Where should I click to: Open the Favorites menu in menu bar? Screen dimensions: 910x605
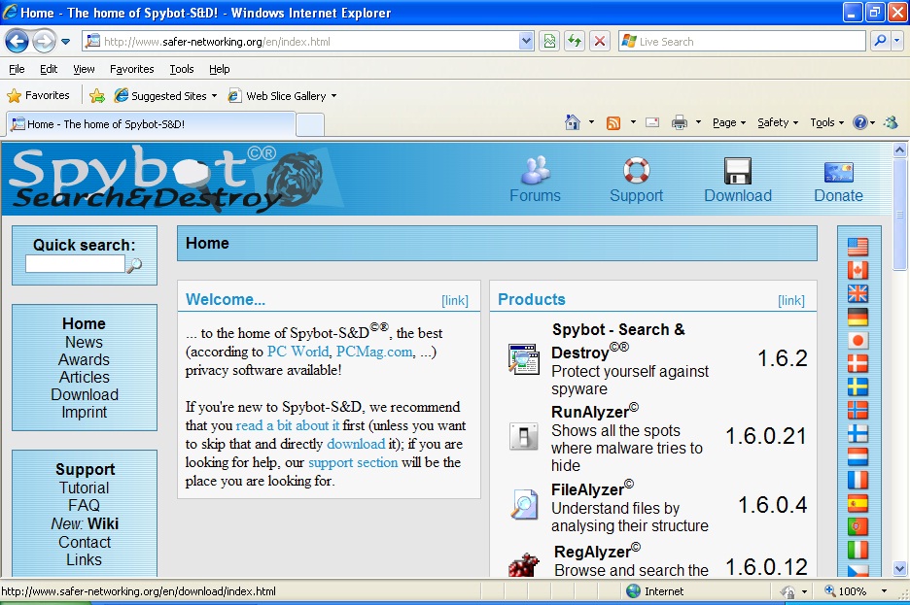132,69
